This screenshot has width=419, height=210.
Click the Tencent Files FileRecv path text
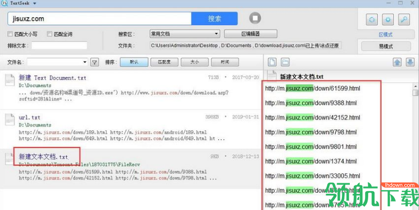pos(79,164)
